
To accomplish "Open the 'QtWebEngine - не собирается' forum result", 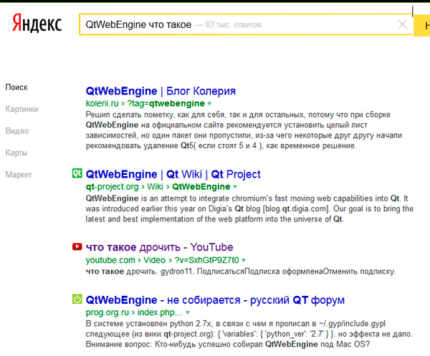I will click(215, 299).
